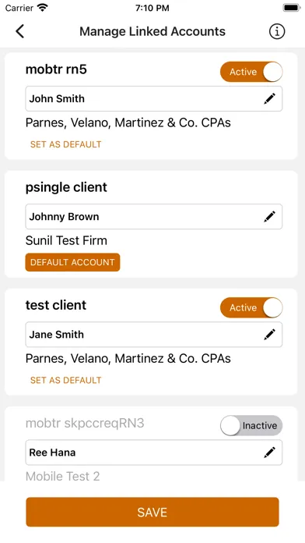Toggle mobtr rn5 Active switch off
Image resolution: width=305 pixels, height=543 pixels.
251,72
